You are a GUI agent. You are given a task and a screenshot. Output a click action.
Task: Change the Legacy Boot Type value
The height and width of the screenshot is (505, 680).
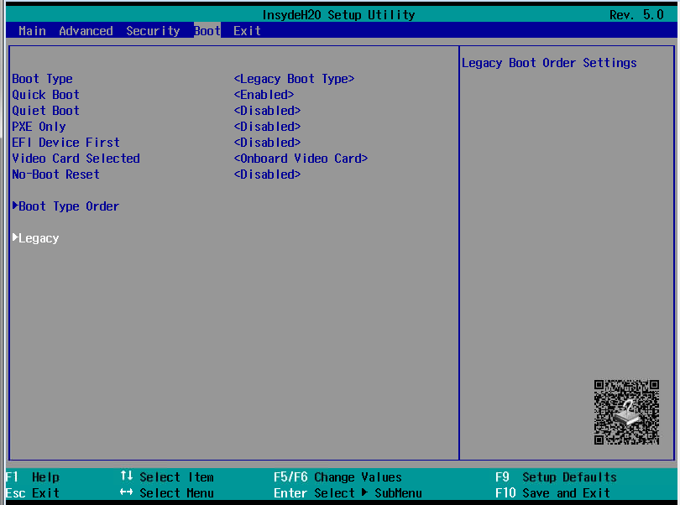(294, 79)
